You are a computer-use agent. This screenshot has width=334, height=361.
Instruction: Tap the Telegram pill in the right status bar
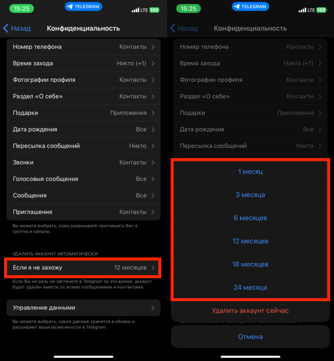[x=250, y=6]
